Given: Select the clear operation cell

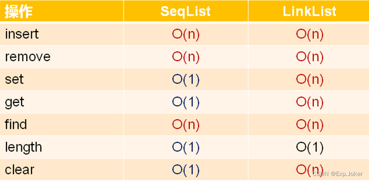Looking at the screenshot, I should (20, 170).
